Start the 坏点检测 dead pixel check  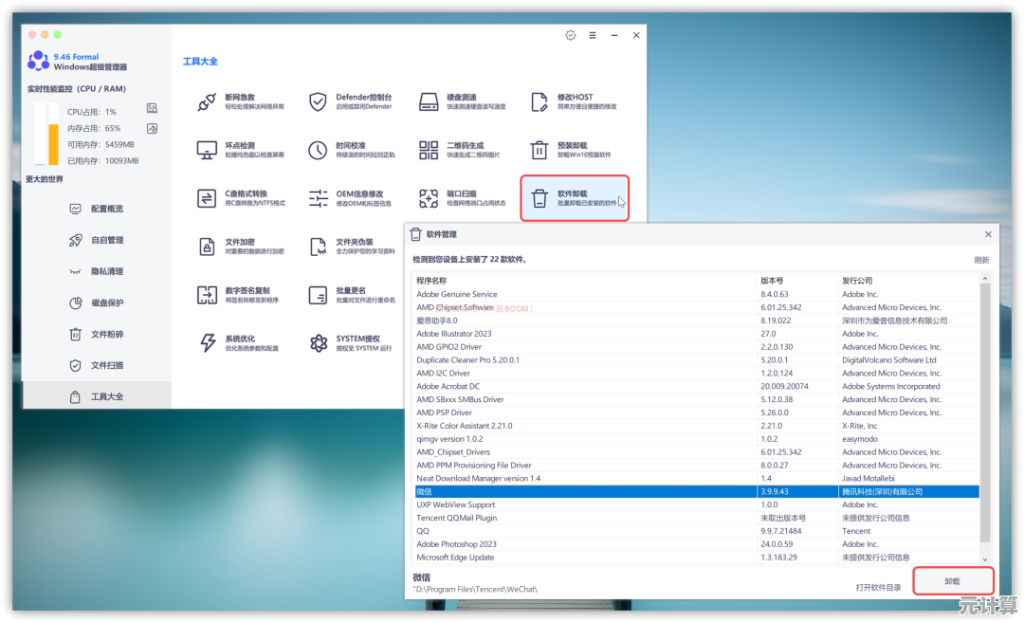click(240, 150)
